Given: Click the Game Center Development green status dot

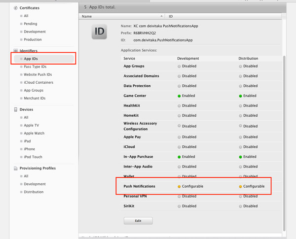Looking at the screenshot, I should click(x=180, y=96).
